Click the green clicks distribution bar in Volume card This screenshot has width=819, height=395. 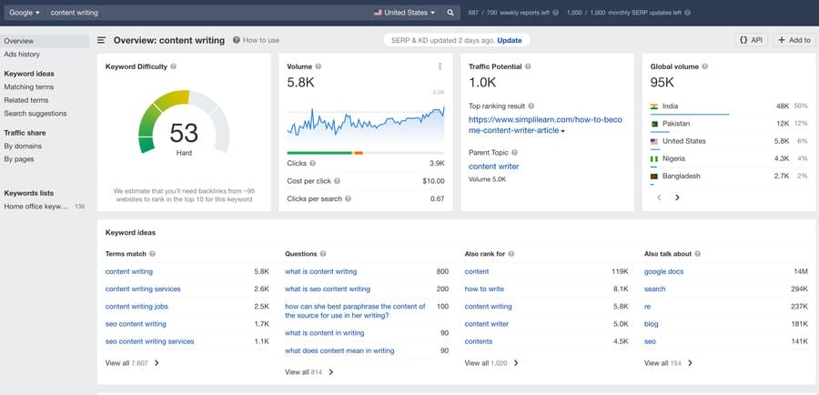coord(319,153)
